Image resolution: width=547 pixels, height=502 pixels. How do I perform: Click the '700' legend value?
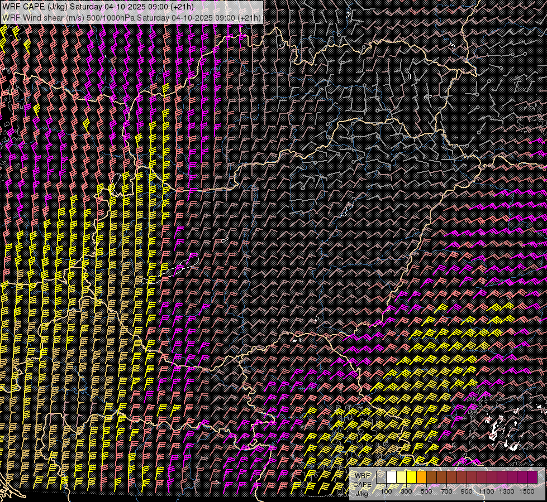point(446,491)
